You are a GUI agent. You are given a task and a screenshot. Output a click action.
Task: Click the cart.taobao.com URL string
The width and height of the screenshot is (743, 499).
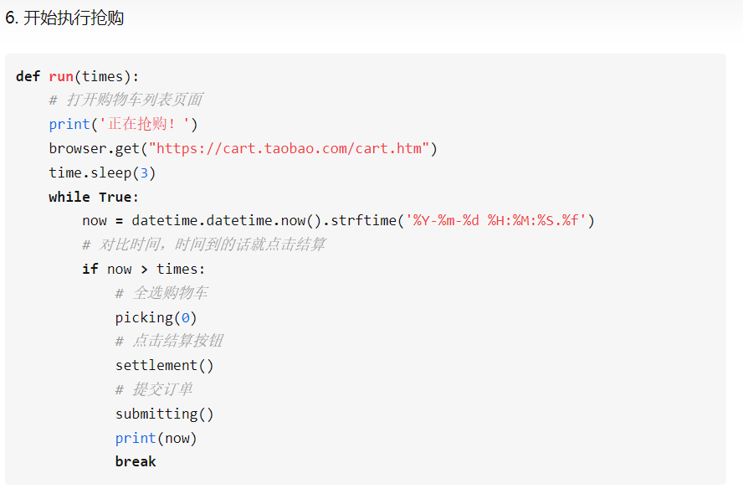(x=289, y=148)
